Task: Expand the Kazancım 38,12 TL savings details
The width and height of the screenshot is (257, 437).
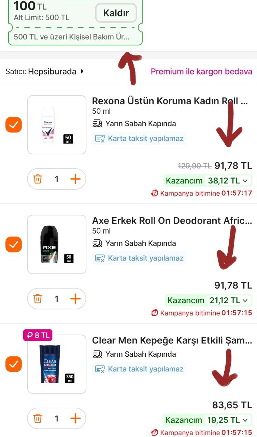Action: coord(208,180)
